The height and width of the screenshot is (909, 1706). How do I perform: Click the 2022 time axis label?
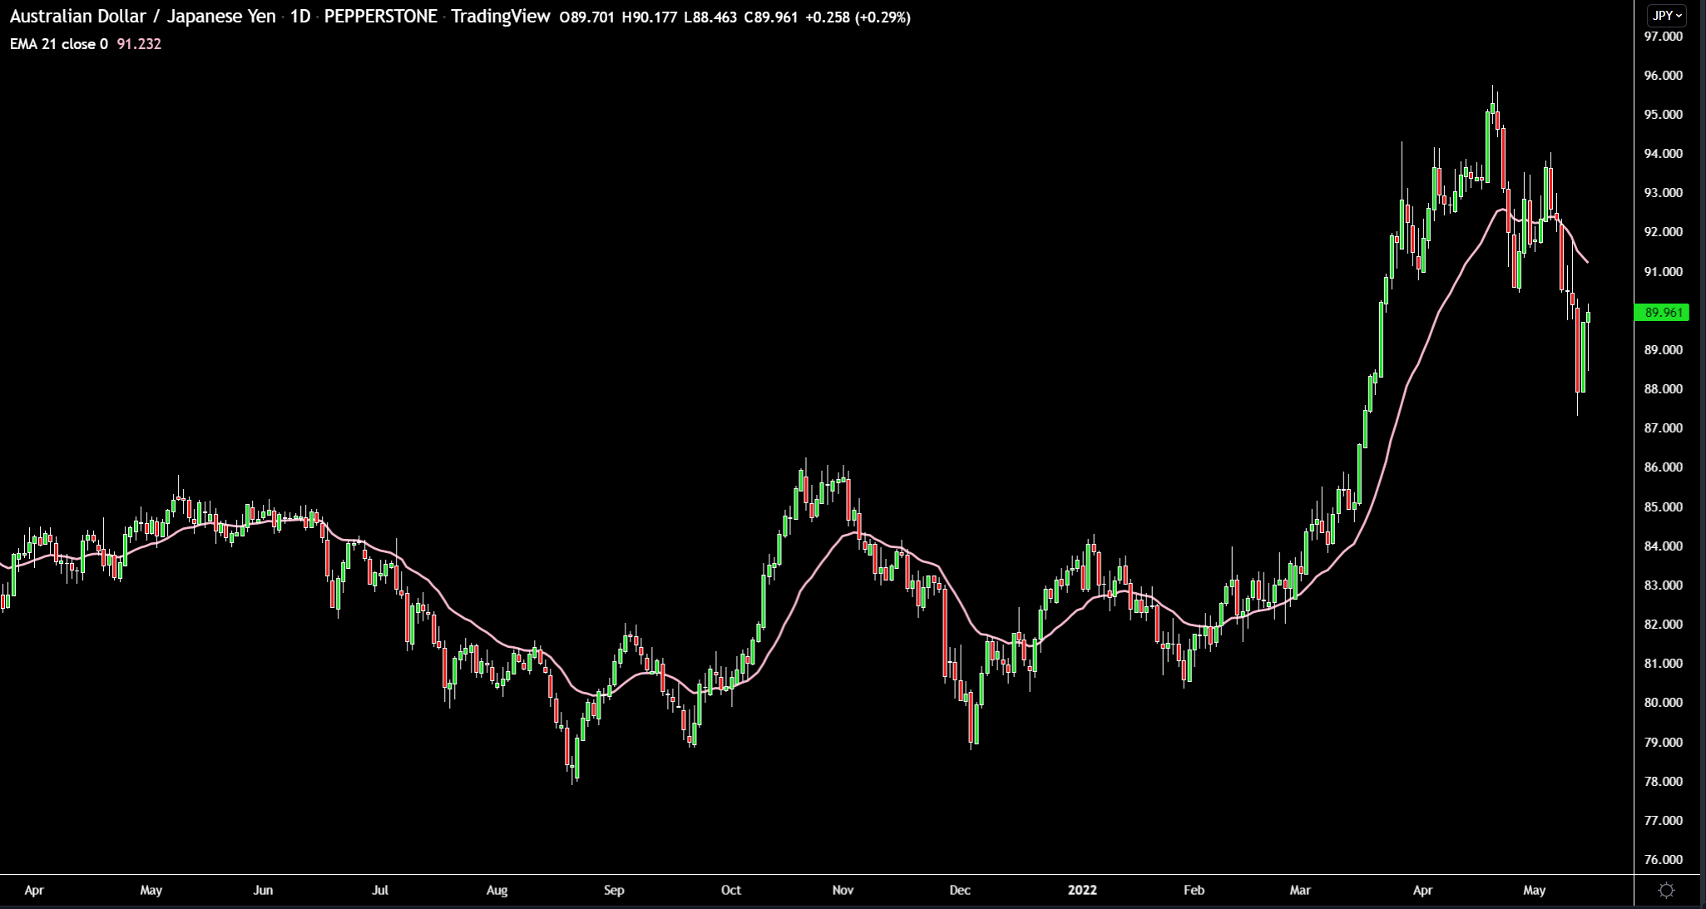click(x=1082, y=891)
